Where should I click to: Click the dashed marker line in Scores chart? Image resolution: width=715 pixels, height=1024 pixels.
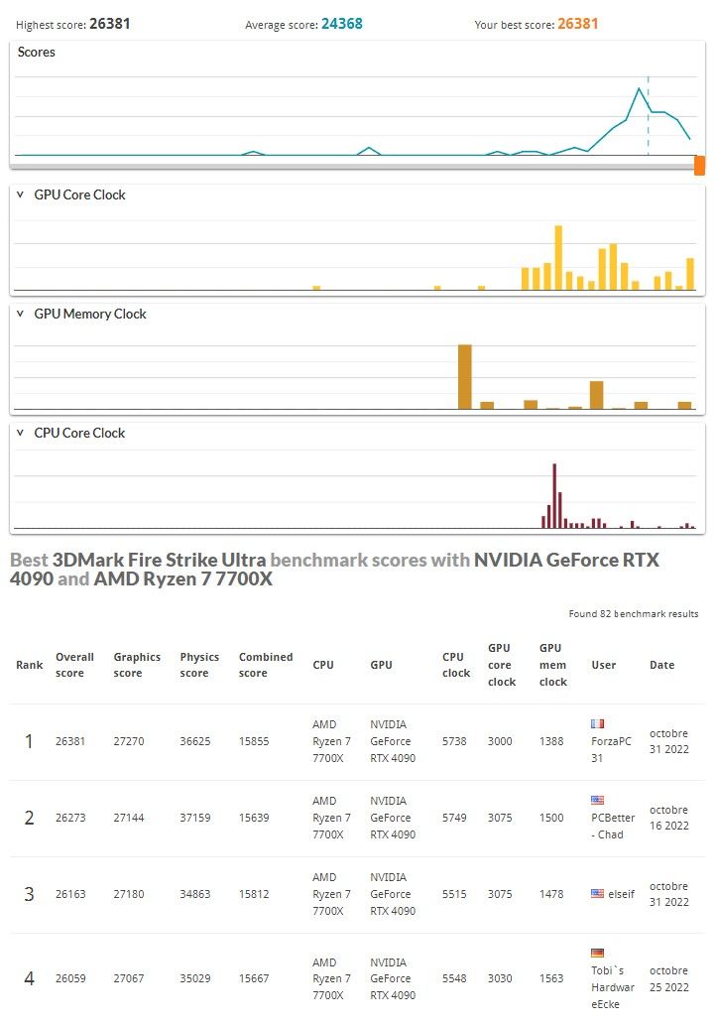pyautogui.click(x=648, y=115)
